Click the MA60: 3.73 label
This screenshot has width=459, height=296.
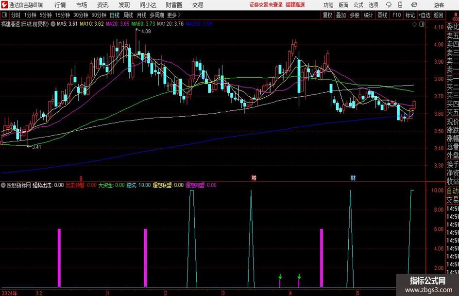[x=143, y=24]
